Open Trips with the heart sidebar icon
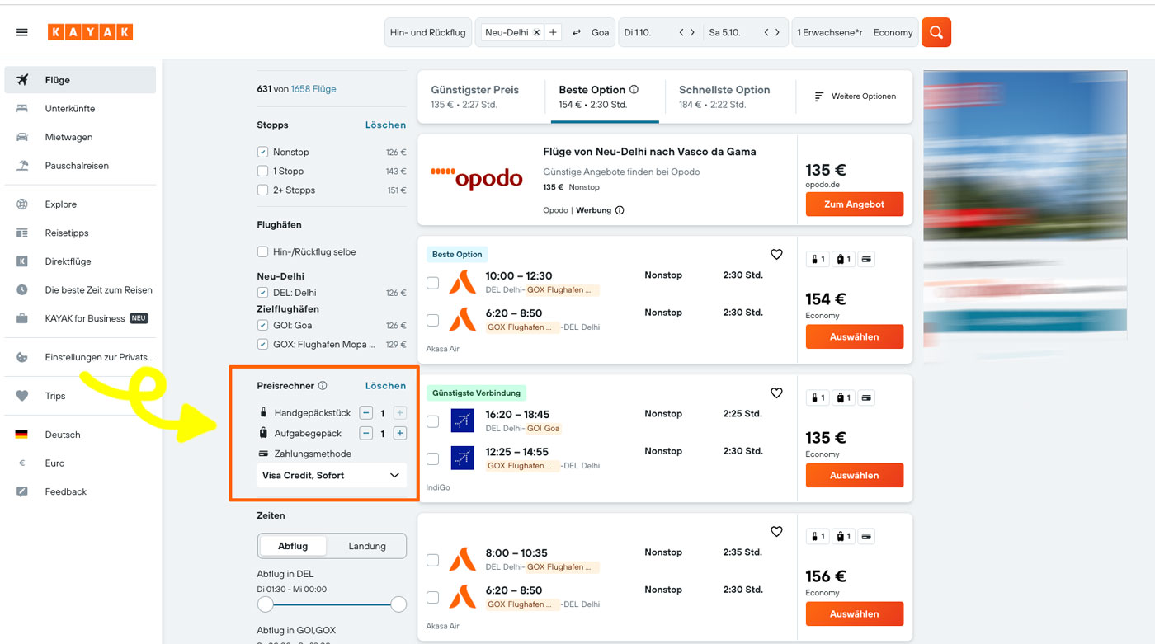This screenshot has height=644, width=1155. [22, 396]
